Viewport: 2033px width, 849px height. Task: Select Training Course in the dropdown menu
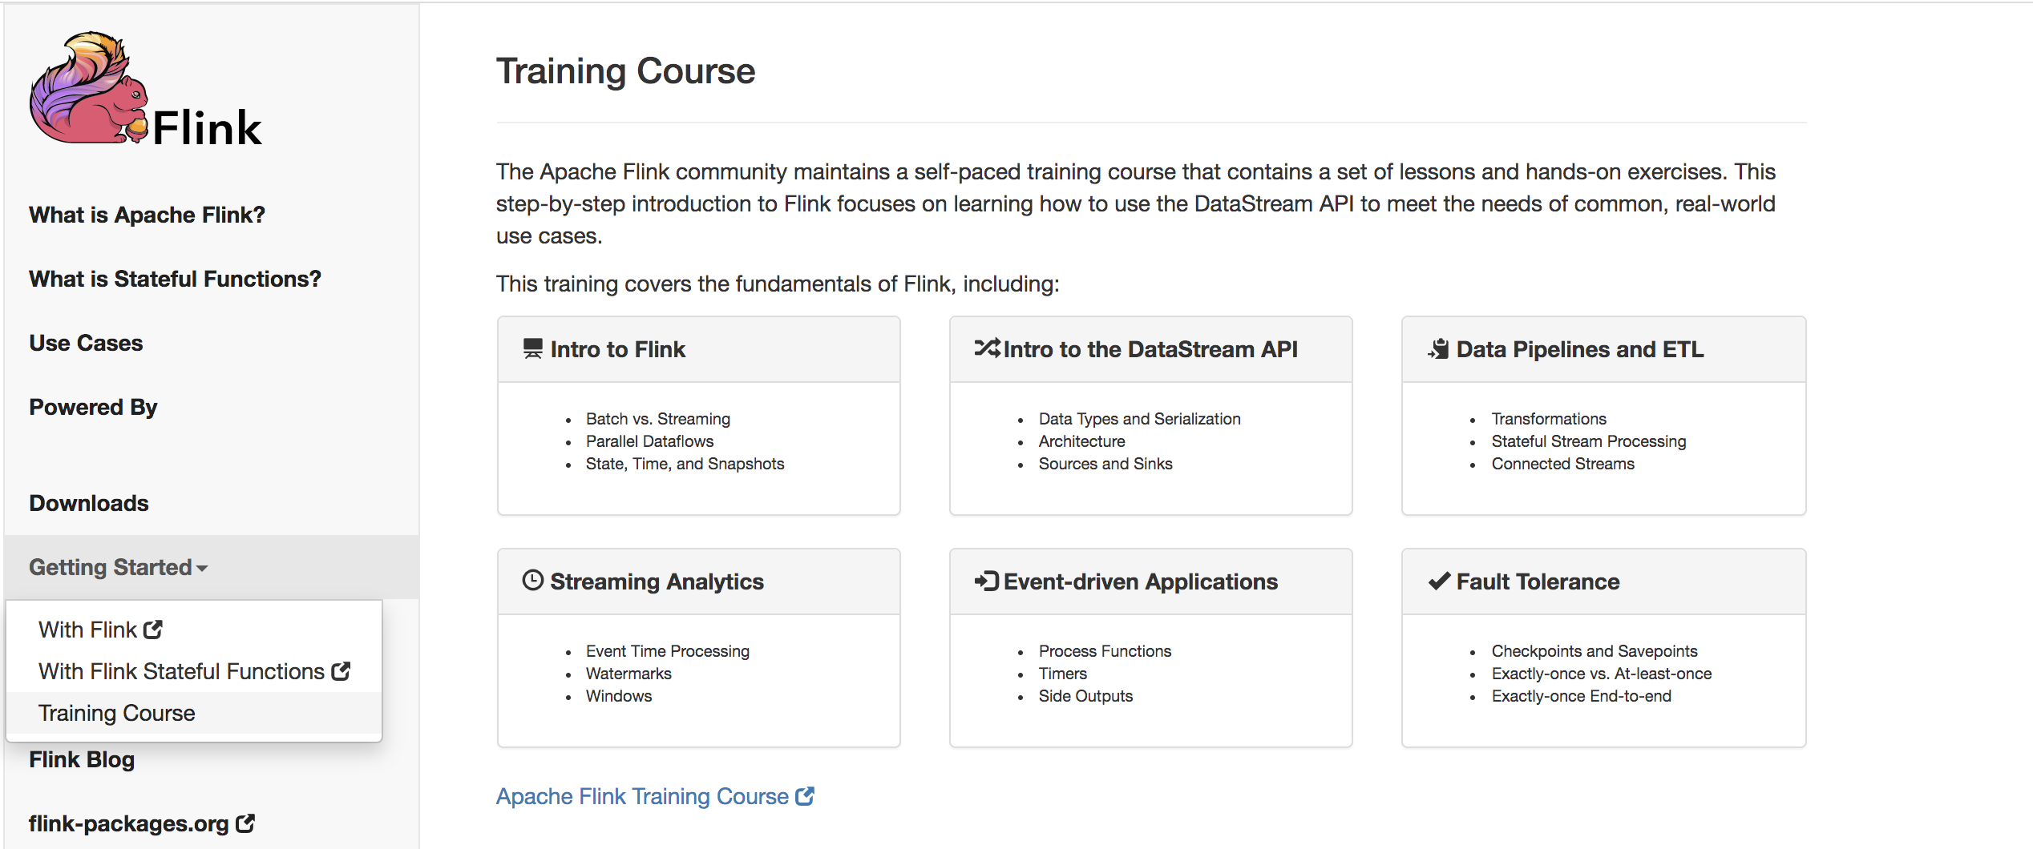coord(117,713)
